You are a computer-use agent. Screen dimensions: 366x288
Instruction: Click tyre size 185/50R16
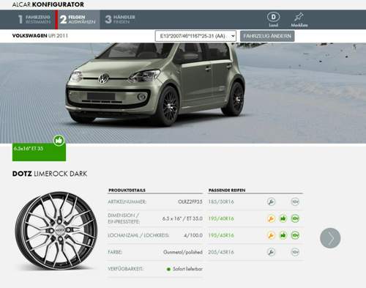click(221, 202)
